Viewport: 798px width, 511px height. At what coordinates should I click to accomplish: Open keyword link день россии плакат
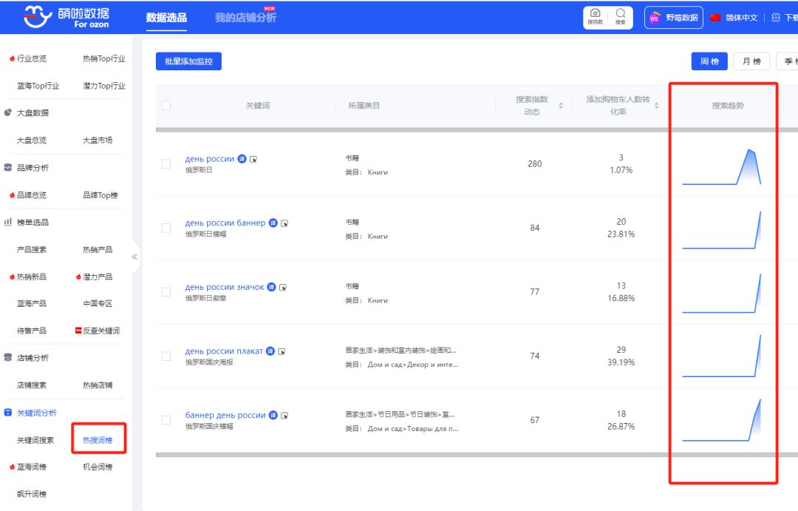pyautogui.click(x=224, y=351)
